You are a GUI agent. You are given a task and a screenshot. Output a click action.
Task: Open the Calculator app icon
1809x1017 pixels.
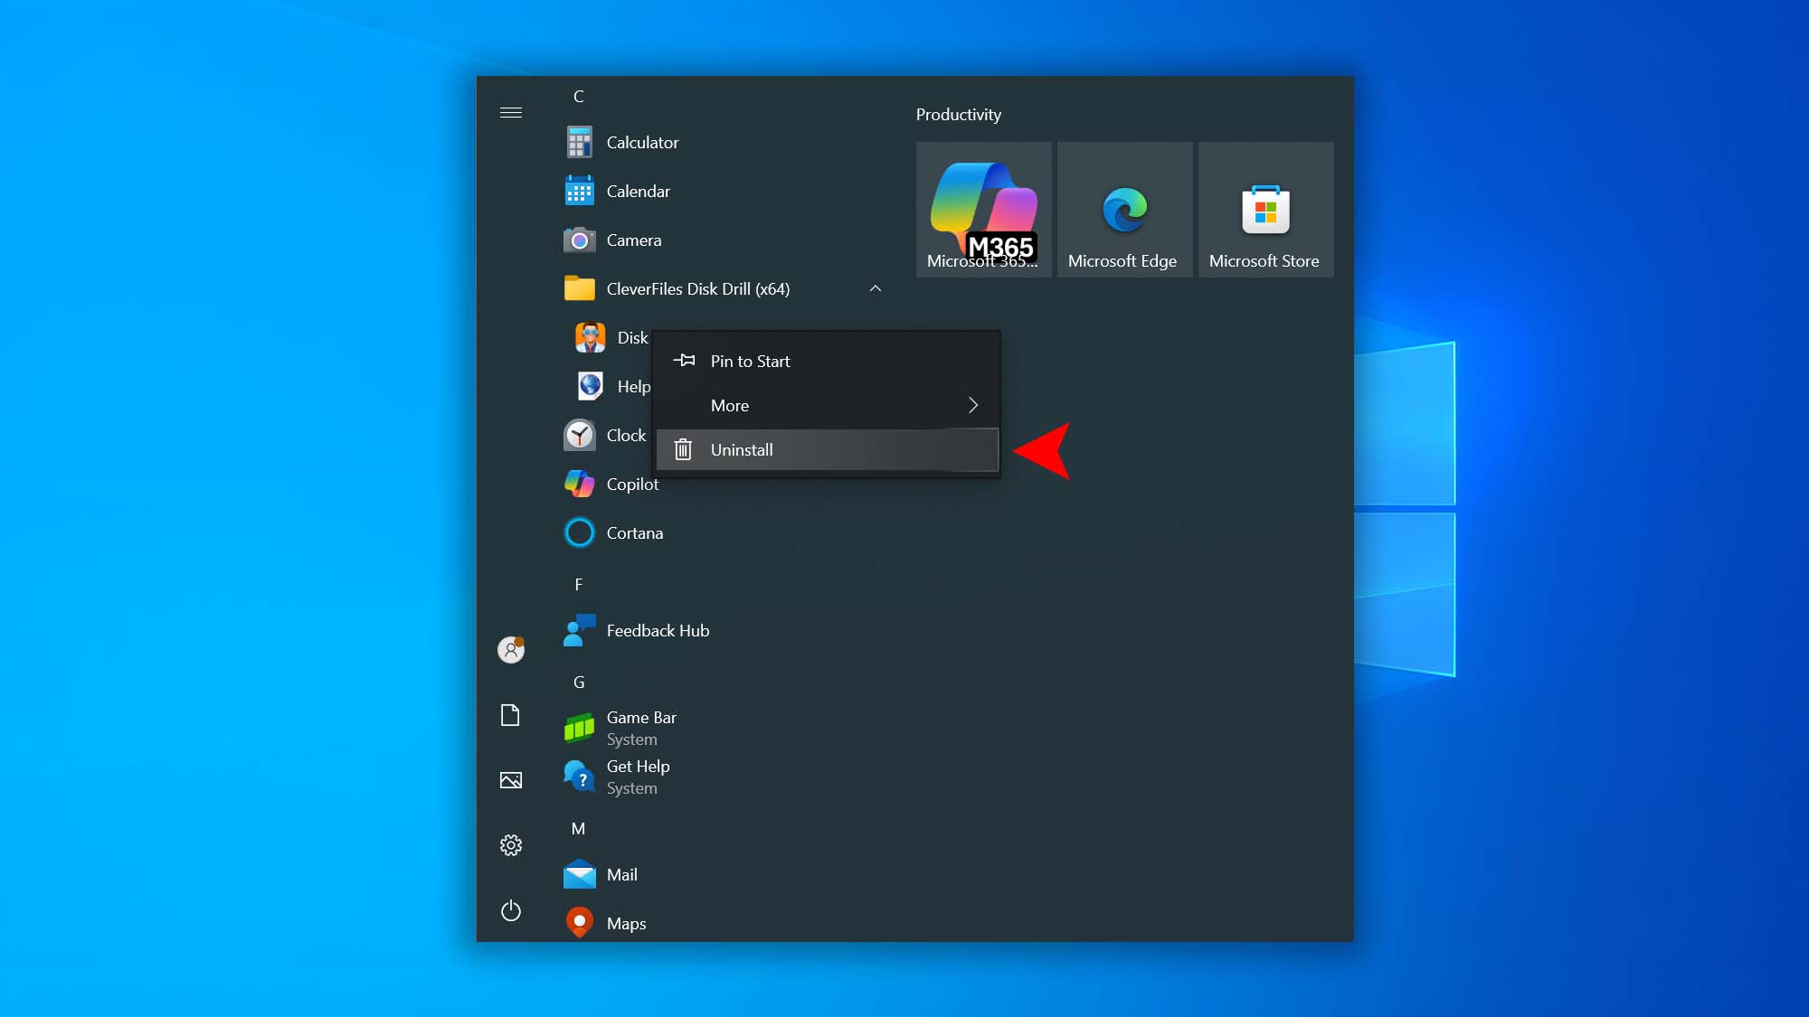point(579,142)
